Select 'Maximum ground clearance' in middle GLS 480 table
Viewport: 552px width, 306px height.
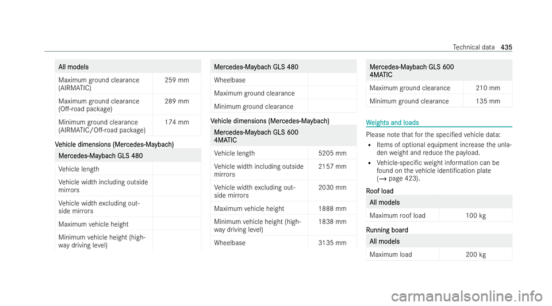point(254,94)
